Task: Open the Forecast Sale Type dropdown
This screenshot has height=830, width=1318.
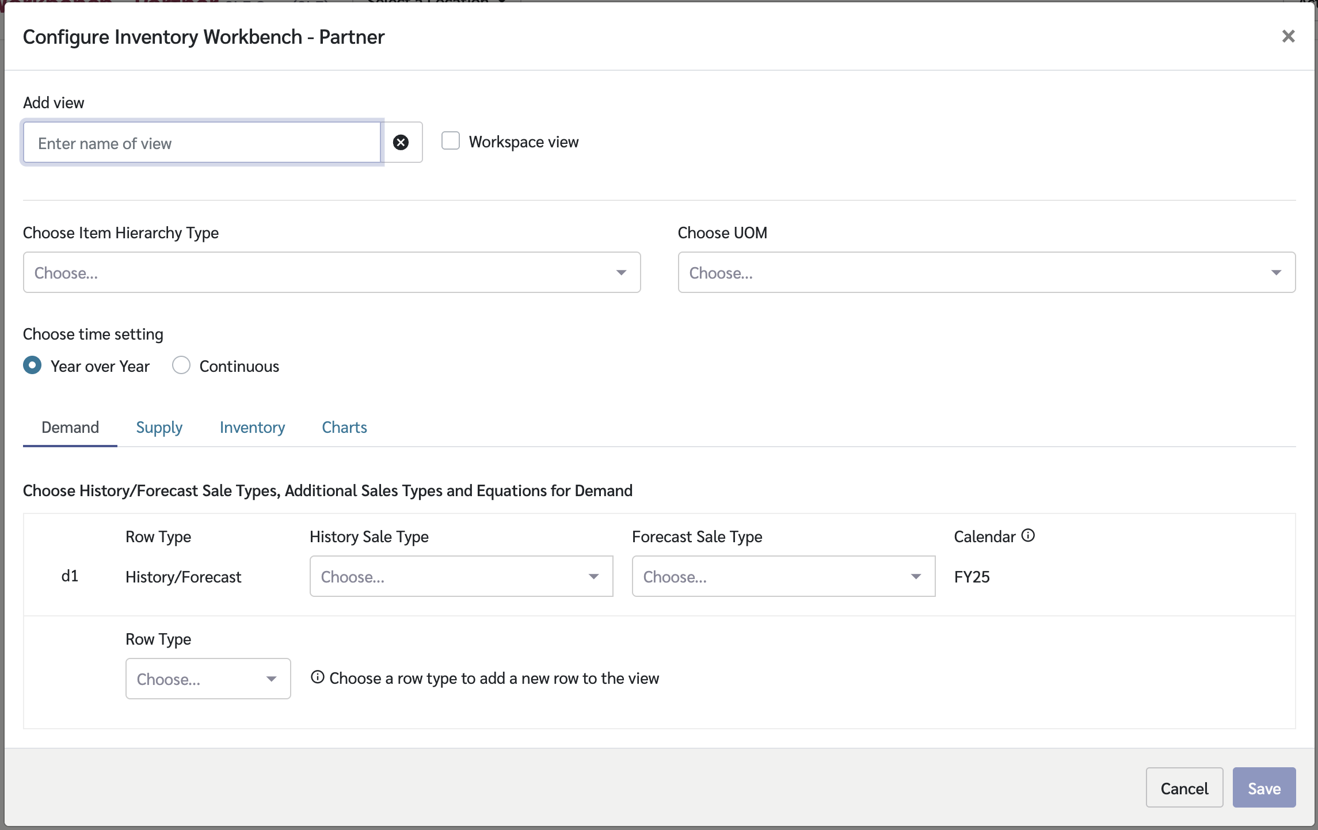Action: [783, 576]
